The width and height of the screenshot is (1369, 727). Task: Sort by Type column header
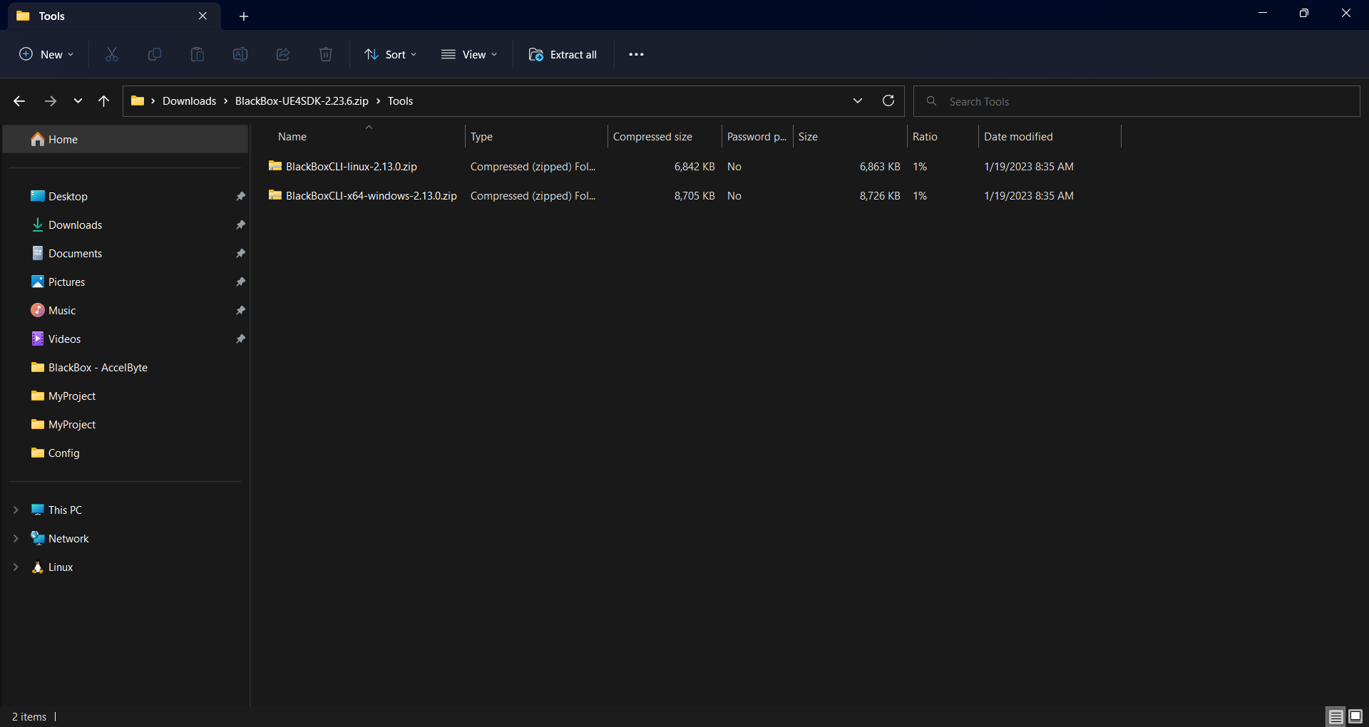[536, 136]
